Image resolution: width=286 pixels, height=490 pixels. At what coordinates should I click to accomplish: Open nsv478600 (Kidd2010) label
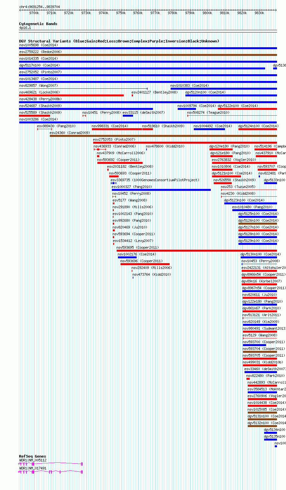[165, 146]
